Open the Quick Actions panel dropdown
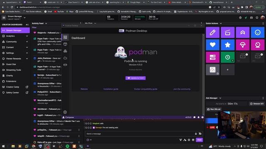The height and width of the screenshot is (149, 266). click(221, 24)
